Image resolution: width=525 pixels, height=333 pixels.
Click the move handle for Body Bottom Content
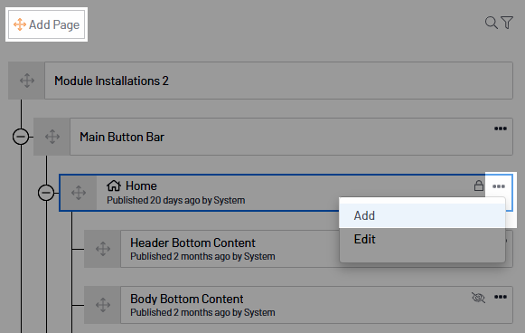click(102, 305)
